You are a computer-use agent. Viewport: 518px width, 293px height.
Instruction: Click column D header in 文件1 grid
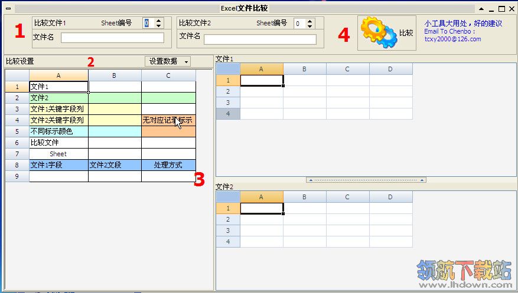[391, 69]
